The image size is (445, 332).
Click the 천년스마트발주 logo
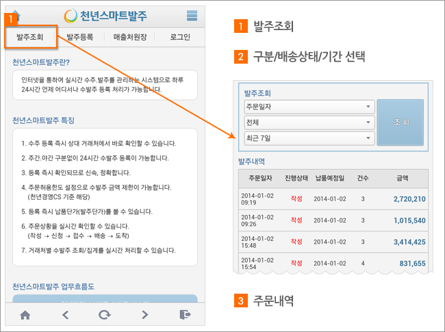click(105, 16)
